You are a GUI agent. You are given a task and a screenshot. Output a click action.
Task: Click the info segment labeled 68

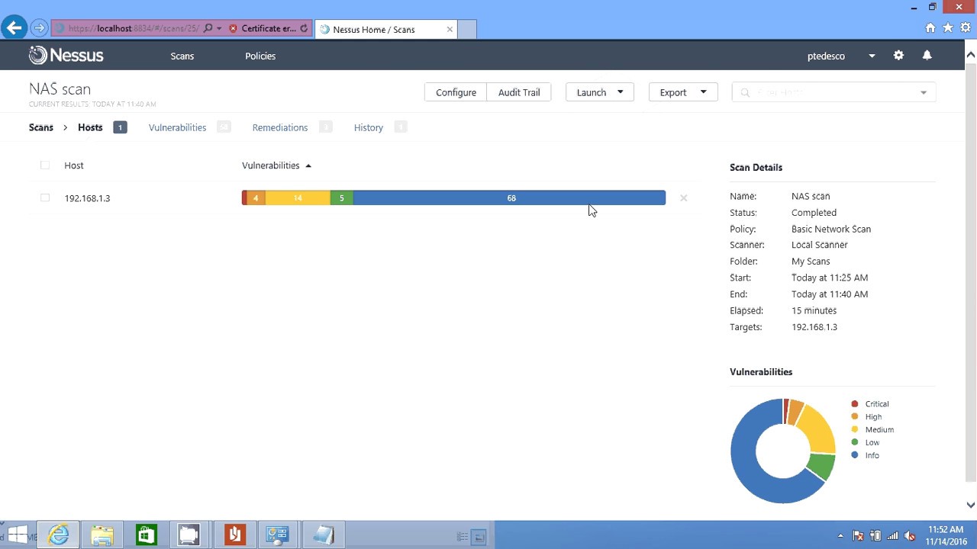pyautogui.click(x=509, y=198)
